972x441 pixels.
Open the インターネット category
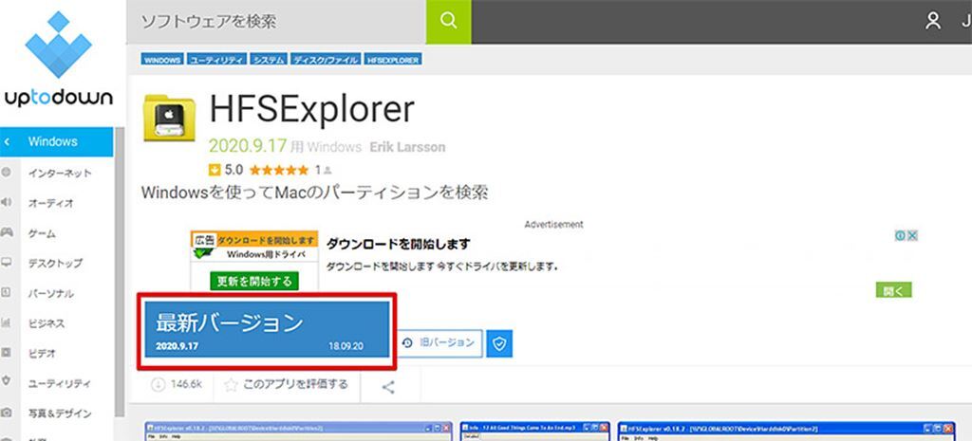click(x=60, y=173)
